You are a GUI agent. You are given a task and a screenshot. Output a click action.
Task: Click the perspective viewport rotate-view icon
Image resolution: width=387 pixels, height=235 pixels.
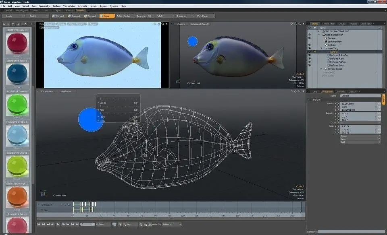(x=295, y=91)
